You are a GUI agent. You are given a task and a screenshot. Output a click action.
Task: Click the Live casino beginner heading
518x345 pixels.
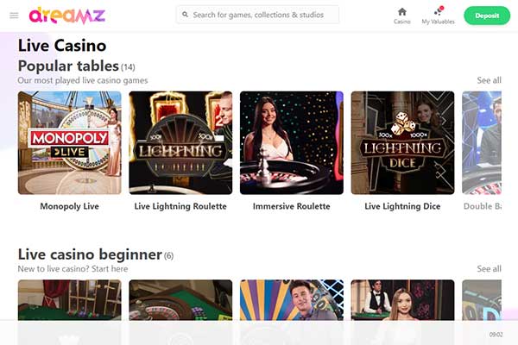[90, 254]
